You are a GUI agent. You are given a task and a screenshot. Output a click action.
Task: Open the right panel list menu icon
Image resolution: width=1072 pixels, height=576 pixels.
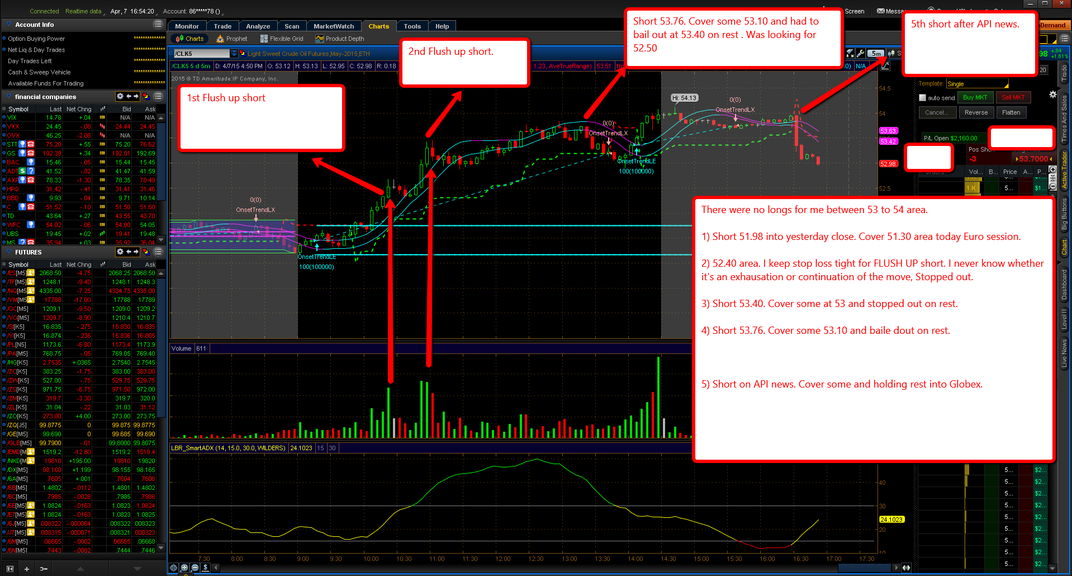point(1064,39)
